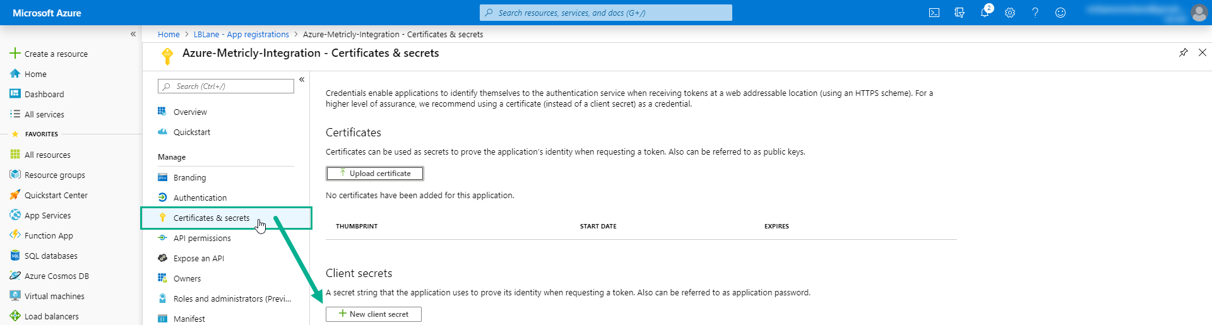Image resolution: width=1212 pixels, height=325 pixels.
Task: Go to LBLane App registrations breadcrumb
Action: 241,34
